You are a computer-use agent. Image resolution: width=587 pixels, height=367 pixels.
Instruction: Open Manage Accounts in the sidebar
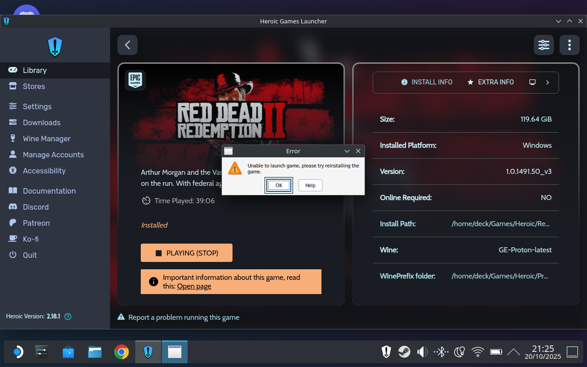point(55,155)
